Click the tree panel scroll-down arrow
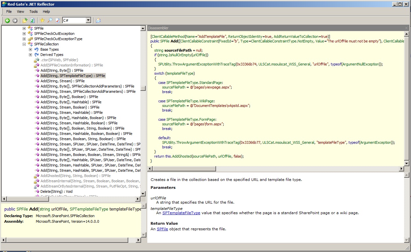This screenshot has height=252, width=411. [143, 194]
